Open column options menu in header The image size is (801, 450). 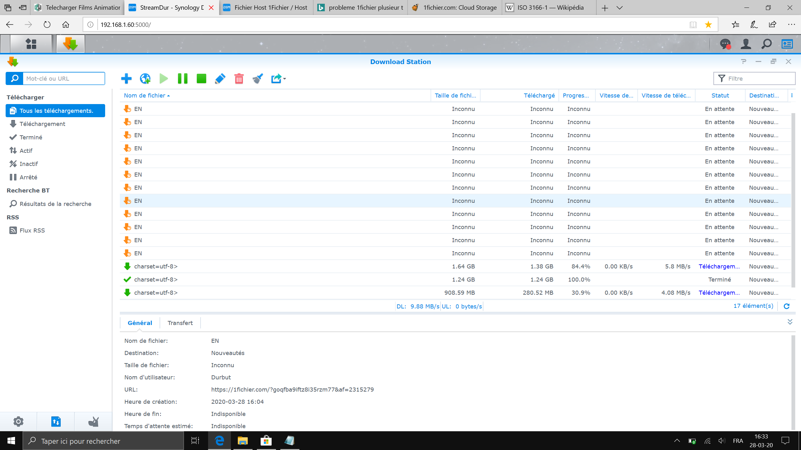pos(792,95)
